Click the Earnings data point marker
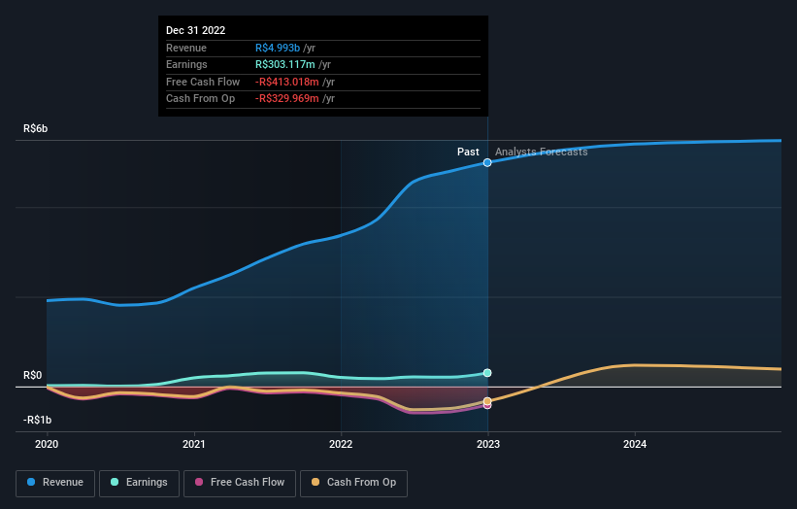Image resolution: width=797 pixels, height=509 pixels. (487, 373)
